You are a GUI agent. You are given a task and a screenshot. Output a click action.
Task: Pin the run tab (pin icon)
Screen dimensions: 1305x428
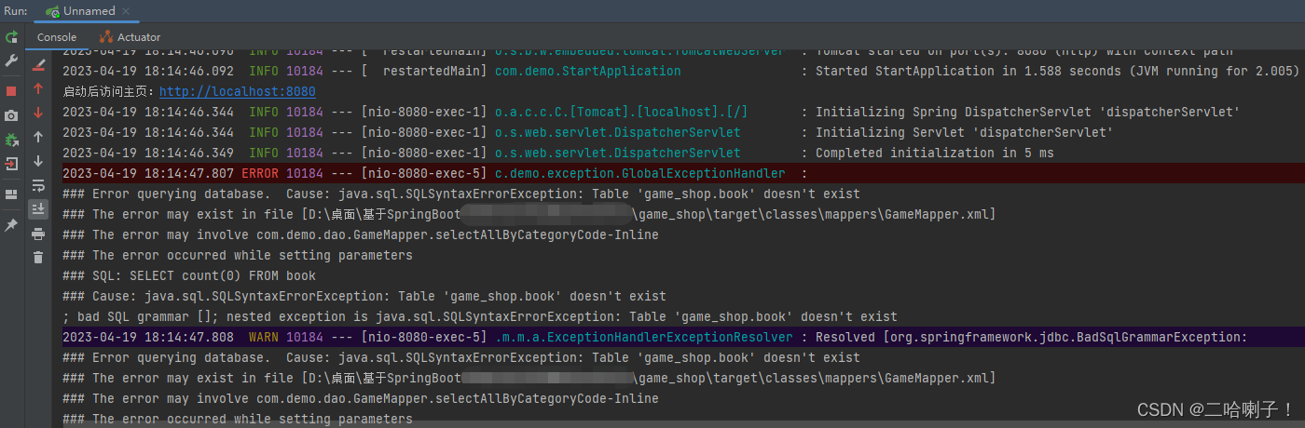click(11, 225)
